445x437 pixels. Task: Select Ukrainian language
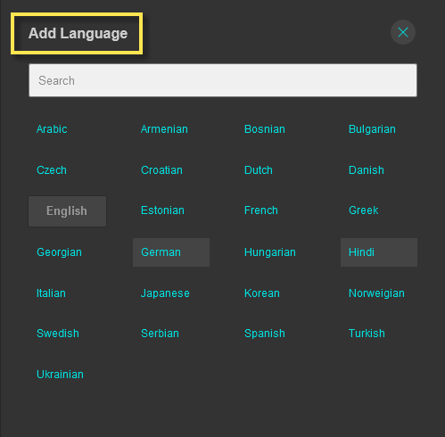[60, 375]
